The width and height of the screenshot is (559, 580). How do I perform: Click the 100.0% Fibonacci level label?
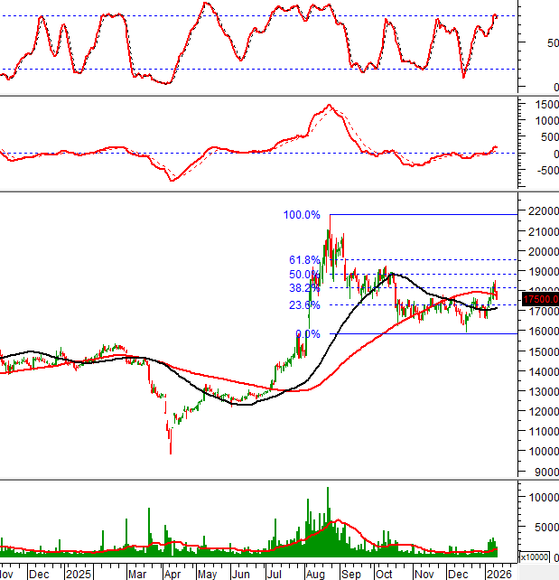302,215
